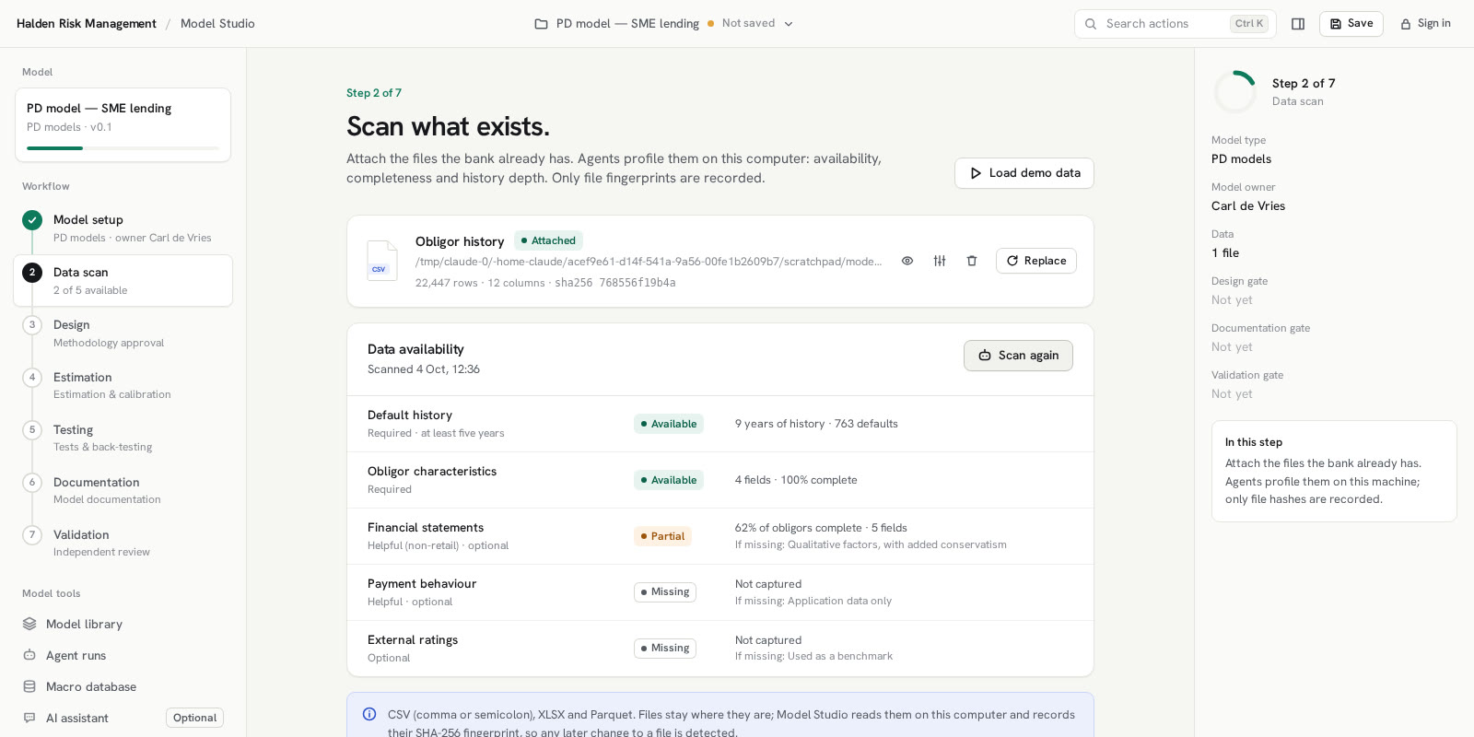Click the Step 2 of 7 progress ring
The width and height of the screenshot is (1474, 737).
point(1235,92)
